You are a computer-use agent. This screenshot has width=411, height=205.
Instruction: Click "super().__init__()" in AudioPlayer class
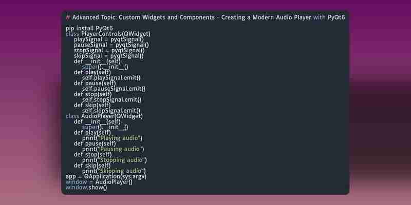tap(105, 127)
